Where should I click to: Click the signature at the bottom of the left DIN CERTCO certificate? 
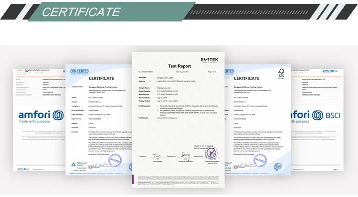tap(101, 165)
